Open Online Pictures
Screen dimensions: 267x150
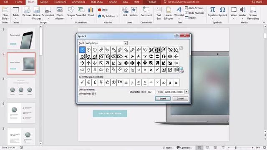(37, 13)
